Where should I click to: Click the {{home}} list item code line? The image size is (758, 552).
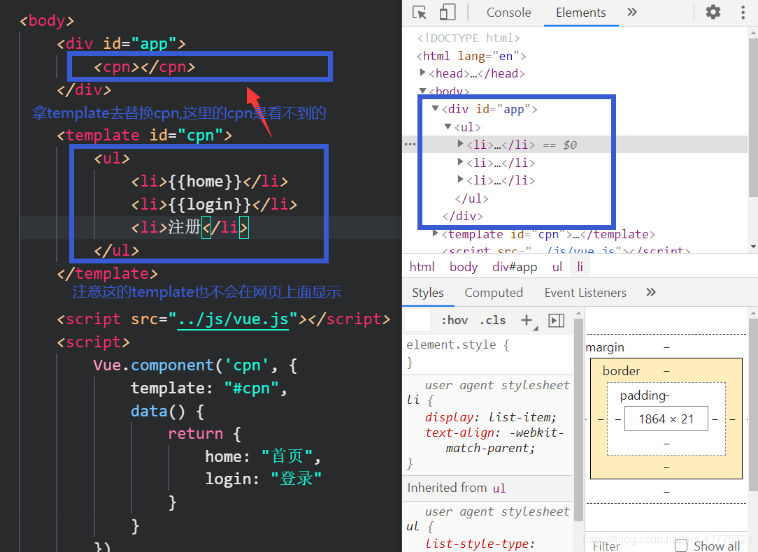point(210,181)
